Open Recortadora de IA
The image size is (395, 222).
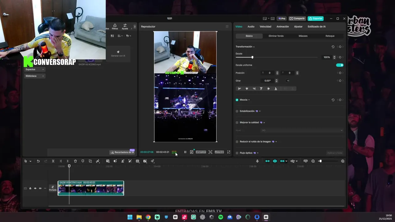123,152
